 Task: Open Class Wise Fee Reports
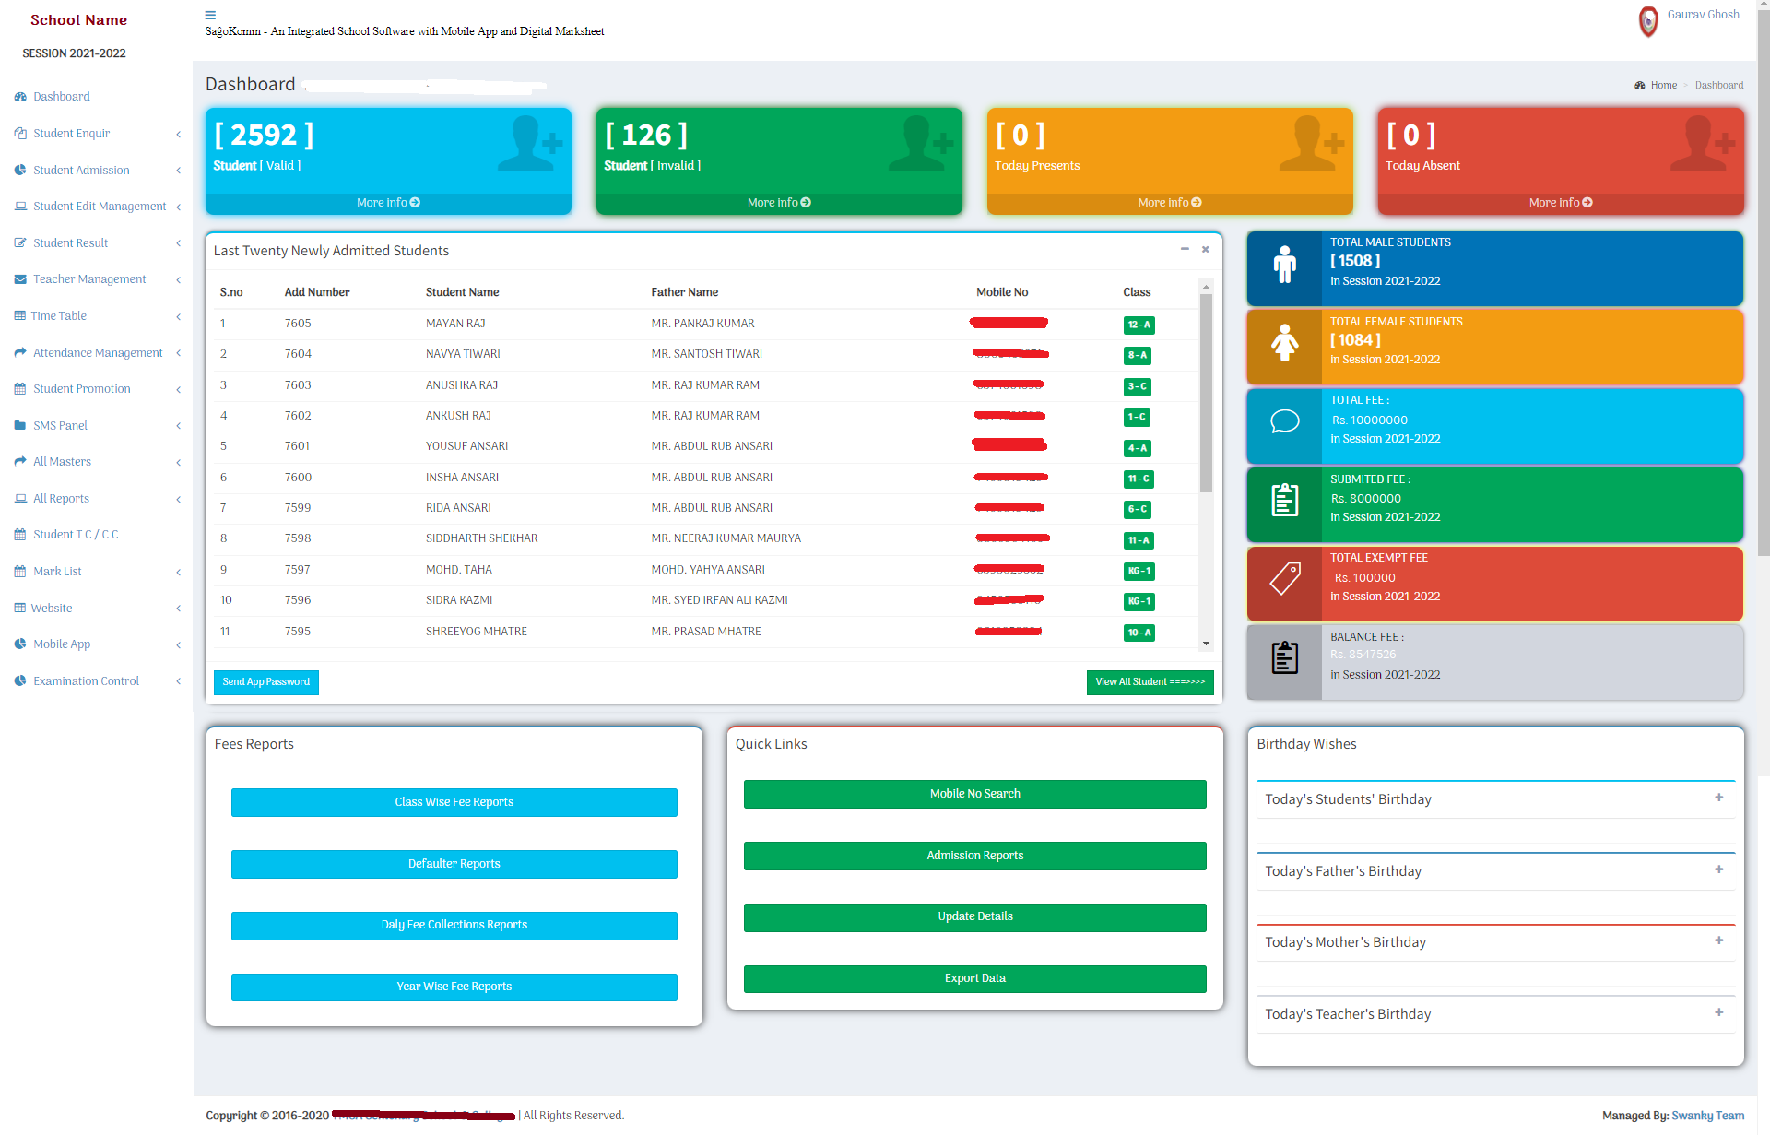454,802
